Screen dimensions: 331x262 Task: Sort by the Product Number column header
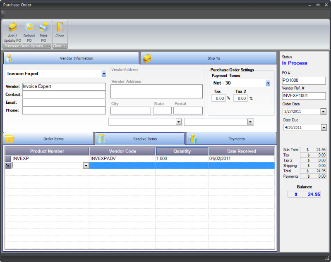click(47, 151)
